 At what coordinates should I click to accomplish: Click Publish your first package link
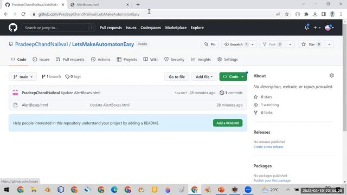(x=272, y=180)
